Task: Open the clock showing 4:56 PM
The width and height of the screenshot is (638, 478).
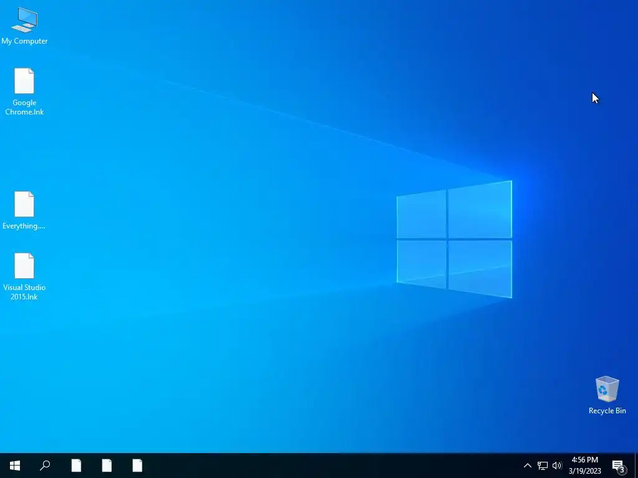Action: [584, 466]
